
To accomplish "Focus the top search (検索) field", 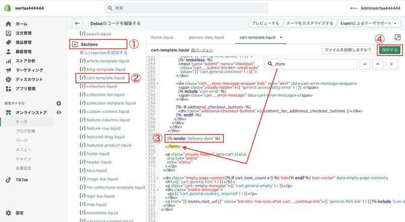I will pos(186,8).
